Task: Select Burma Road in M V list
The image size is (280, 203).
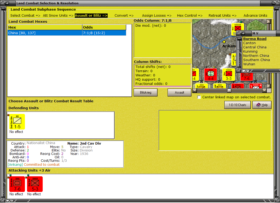Action: click(x=255, y=39)
